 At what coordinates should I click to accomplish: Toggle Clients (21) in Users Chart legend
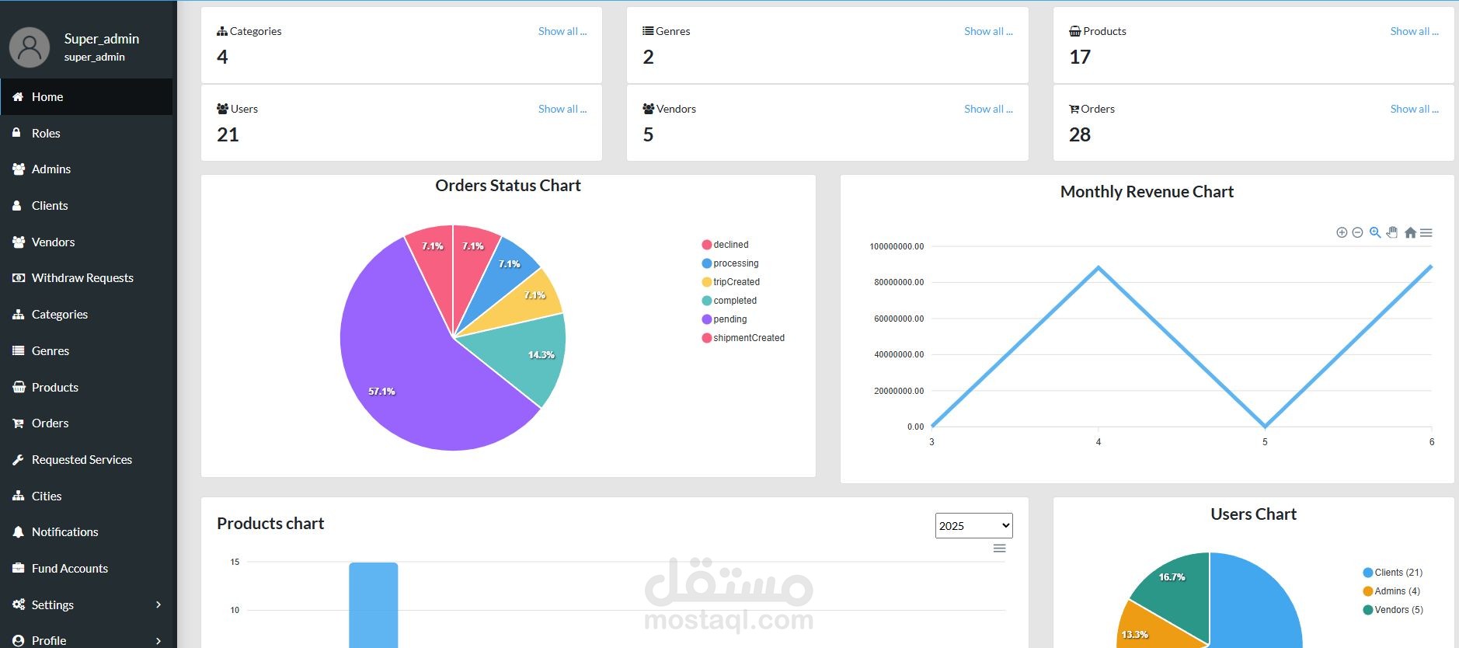(1393, 573)
